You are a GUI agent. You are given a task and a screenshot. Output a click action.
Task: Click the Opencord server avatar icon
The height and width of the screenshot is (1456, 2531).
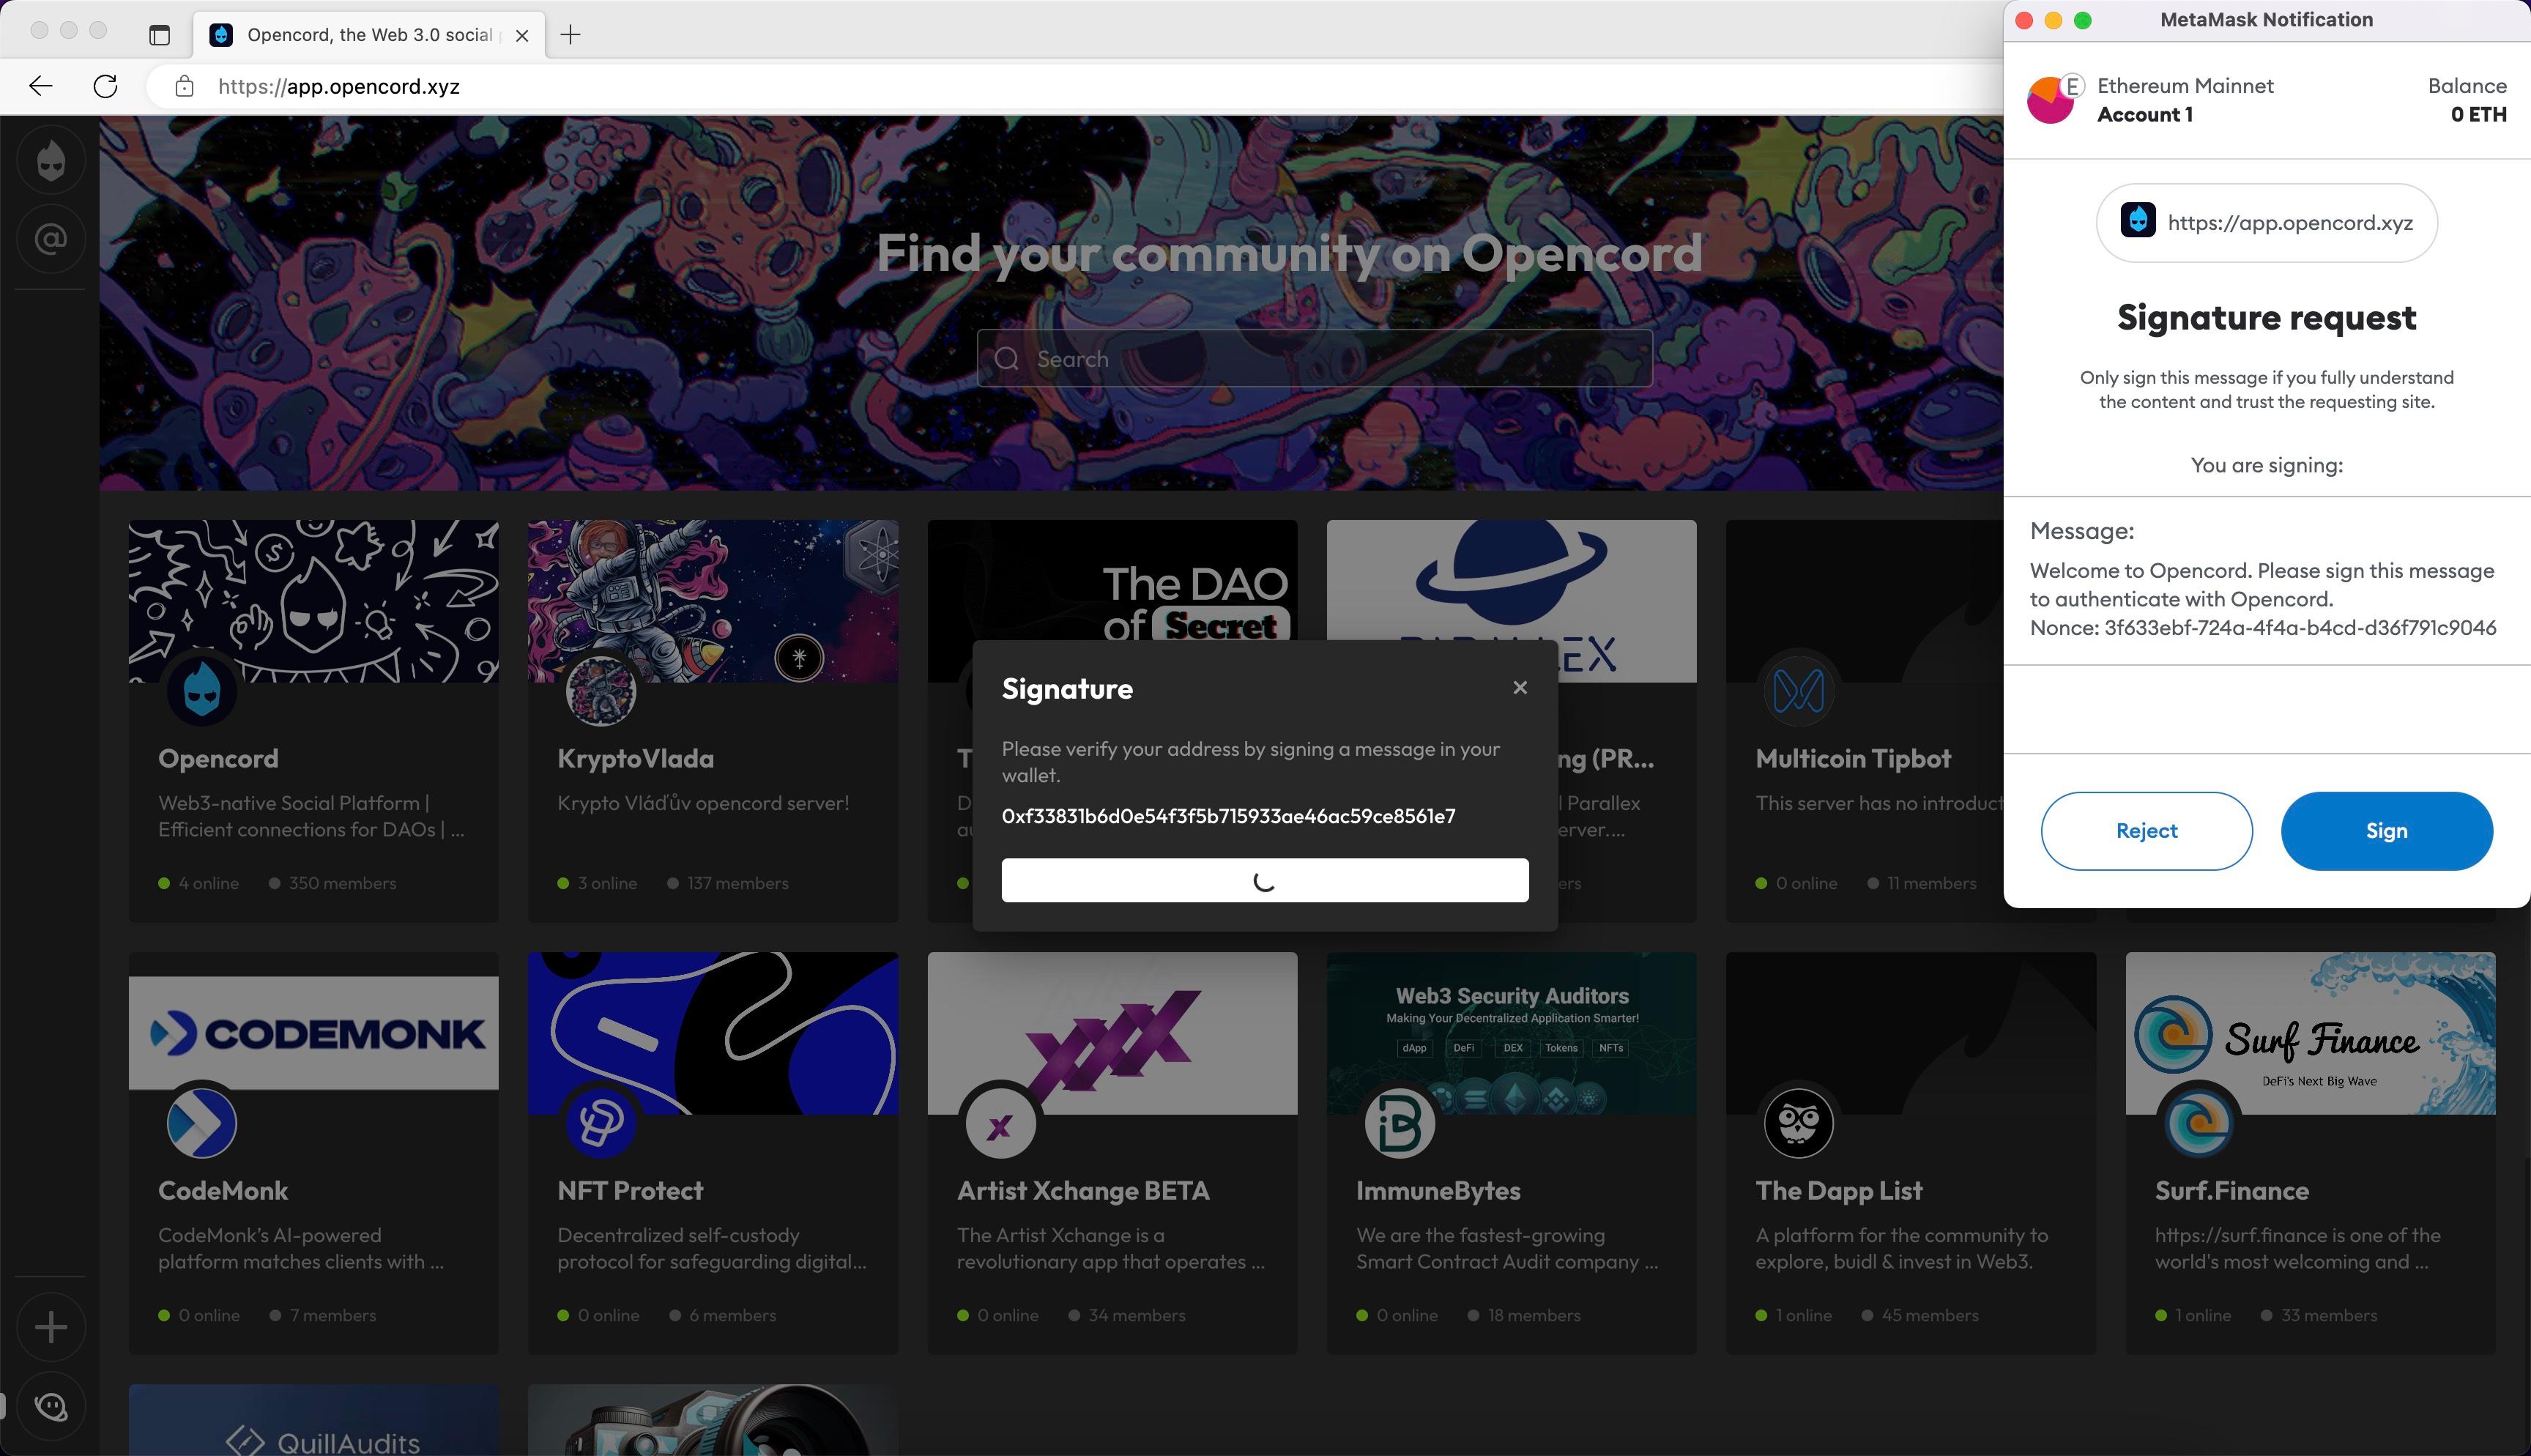click(x=202, y=691)
